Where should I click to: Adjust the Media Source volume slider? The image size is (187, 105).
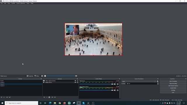coord(96,84)
